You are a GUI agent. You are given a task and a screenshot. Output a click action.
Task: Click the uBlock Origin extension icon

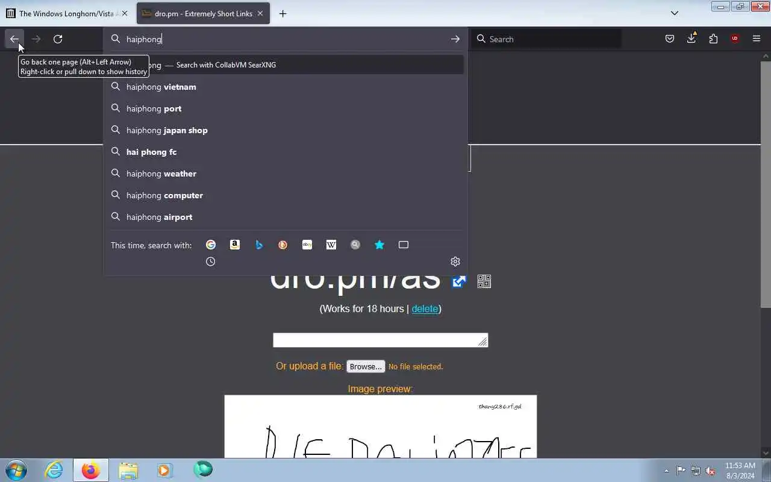pos(735,39)
